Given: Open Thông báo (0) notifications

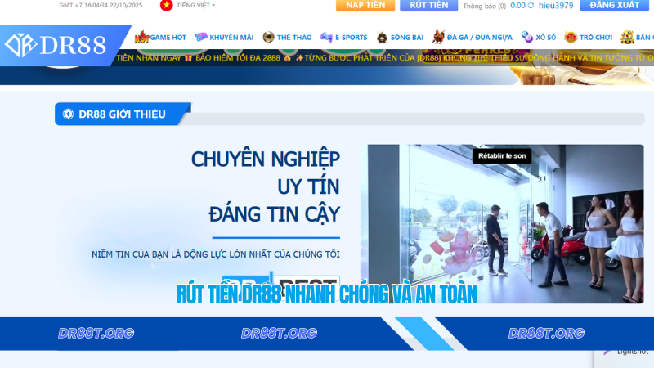Looking at the screenshot, I should pyautogui.click(x=484, y=6).
